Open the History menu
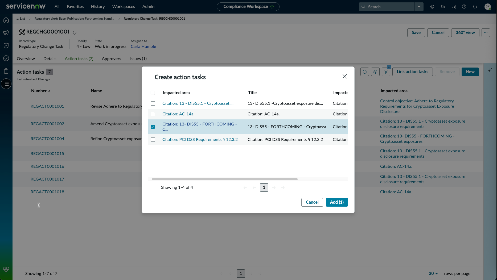 98,7
